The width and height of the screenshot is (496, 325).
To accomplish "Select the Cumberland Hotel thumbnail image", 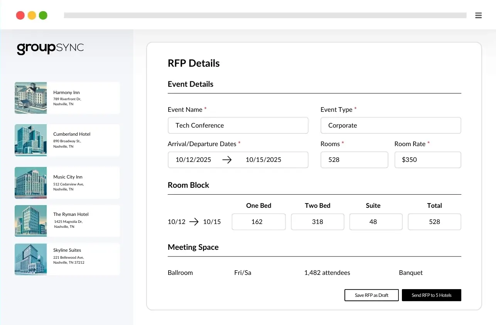I will [30, 140].
